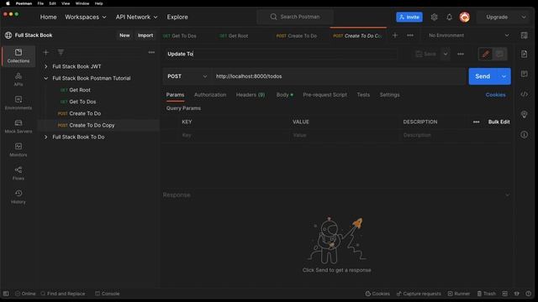Open the Collections sidebar panel
The image size is (538, 302).
click(x=18, y=56)
